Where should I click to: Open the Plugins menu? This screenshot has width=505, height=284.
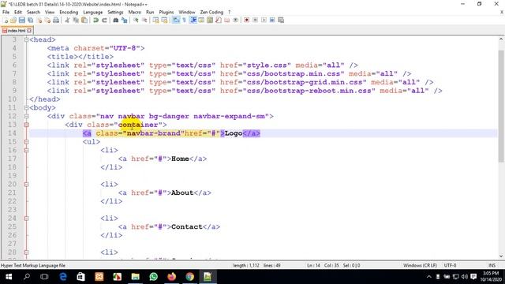click(x=166, y=12)
